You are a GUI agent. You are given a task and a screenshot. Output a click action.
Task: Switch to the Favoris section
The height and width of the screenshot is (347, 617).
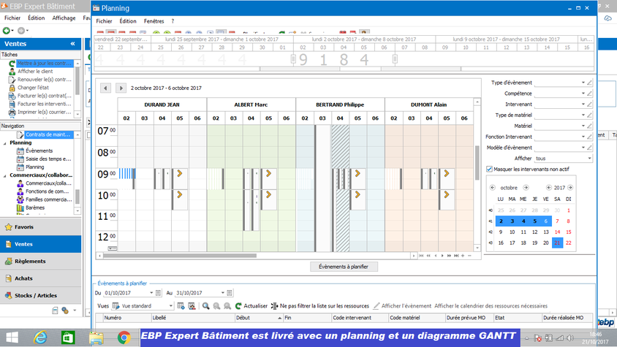click(40, 227)
